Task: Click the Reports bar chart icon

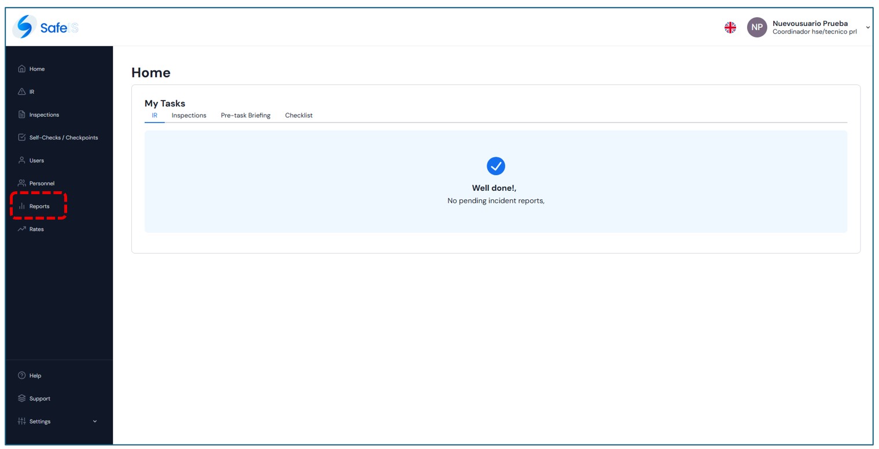Action: point(22,206)
